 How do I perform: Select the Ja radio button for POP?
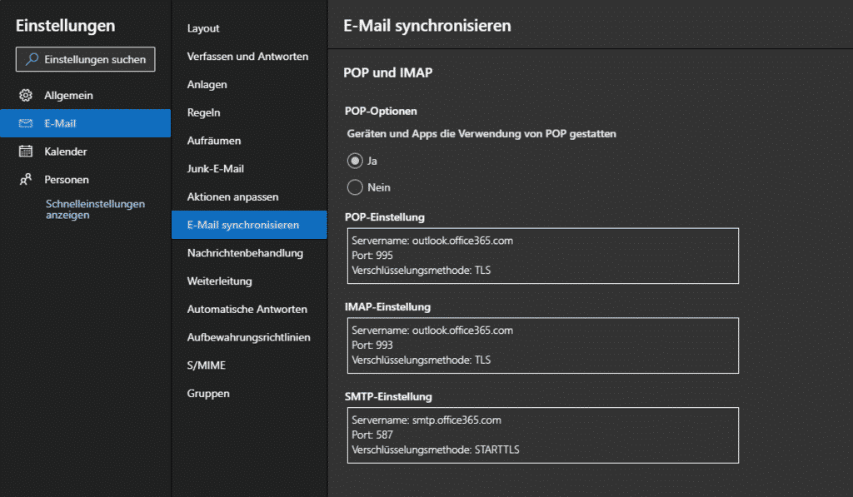(355, 161)
